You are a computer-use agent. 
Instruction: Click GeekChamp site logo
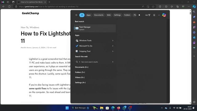[30, 13]
